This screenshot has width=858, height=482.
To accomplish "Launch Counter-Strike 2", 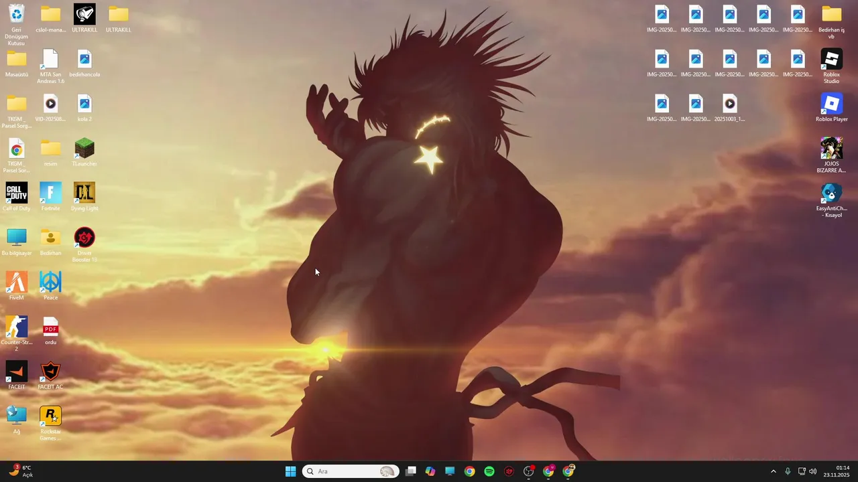I will pos(17,334).
